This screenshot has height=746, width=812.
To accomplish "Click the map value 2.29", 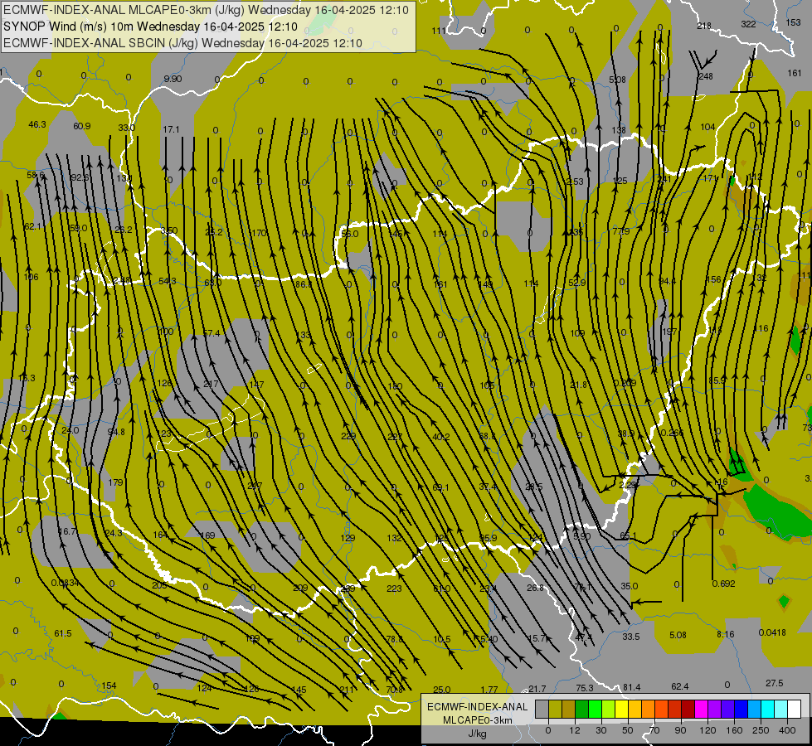I will tap(628, 485).
